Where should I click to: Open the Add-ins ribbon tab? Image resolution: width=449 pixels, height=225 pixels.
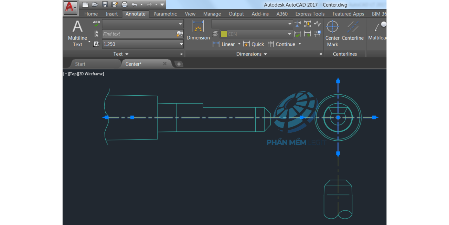pos(260,14)
